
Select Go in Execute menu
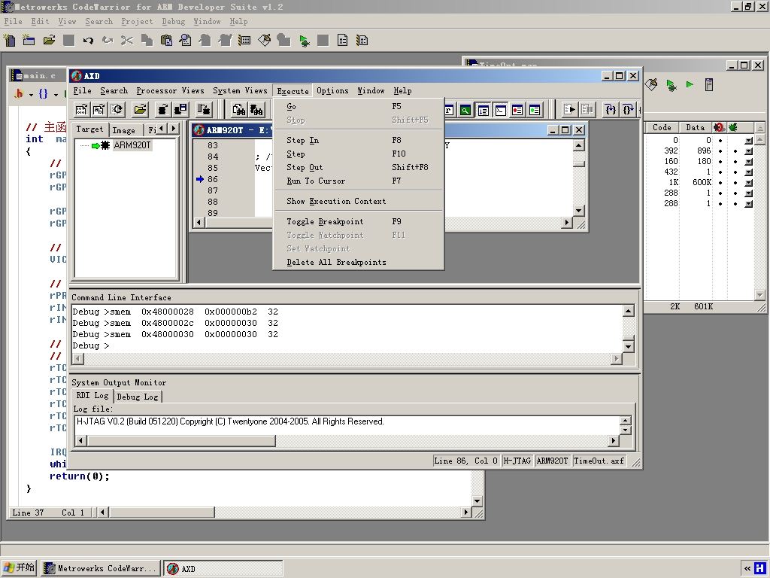pyautogui.click(x=359, y=107)
